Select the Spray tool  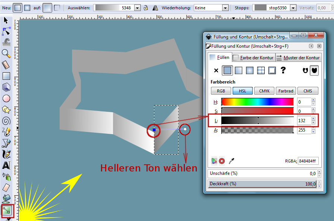pos(7,177)
